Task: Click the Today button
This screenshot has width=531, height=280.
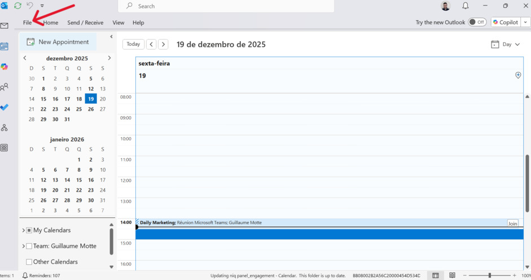Action: tap(133, 44)
